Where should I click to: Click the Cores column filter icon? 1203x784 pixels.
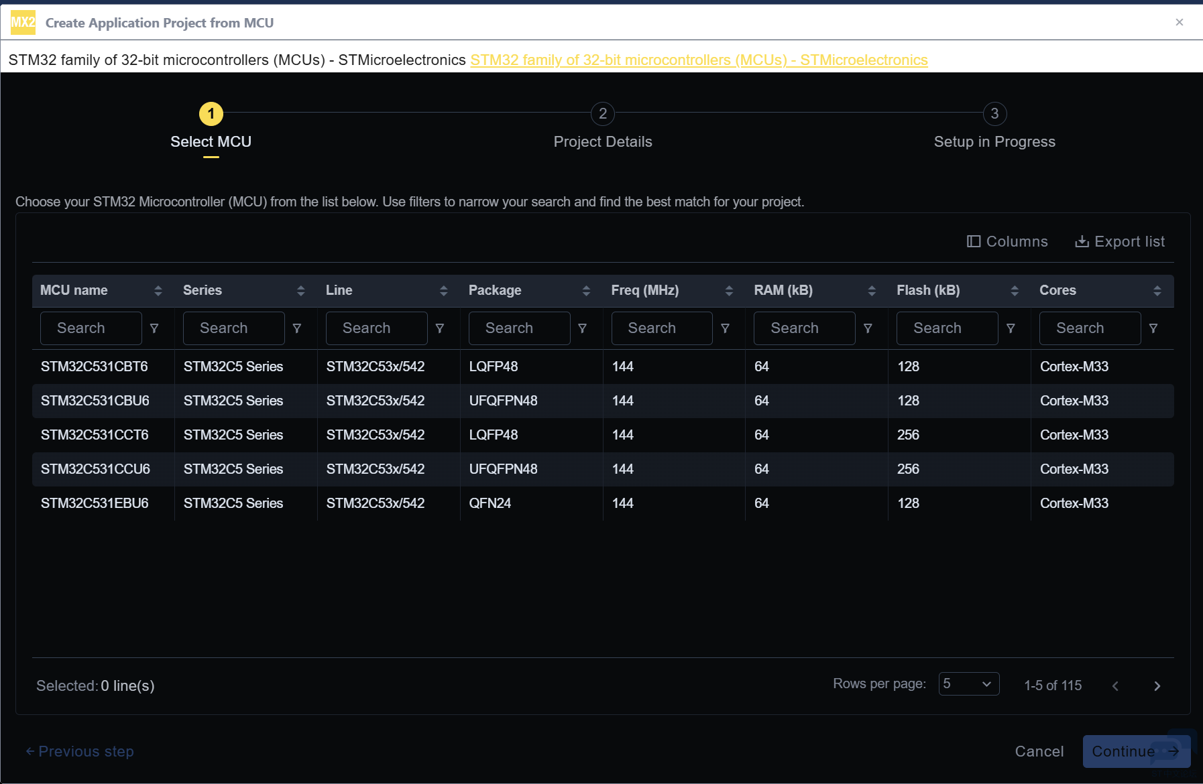[1153, 328]
